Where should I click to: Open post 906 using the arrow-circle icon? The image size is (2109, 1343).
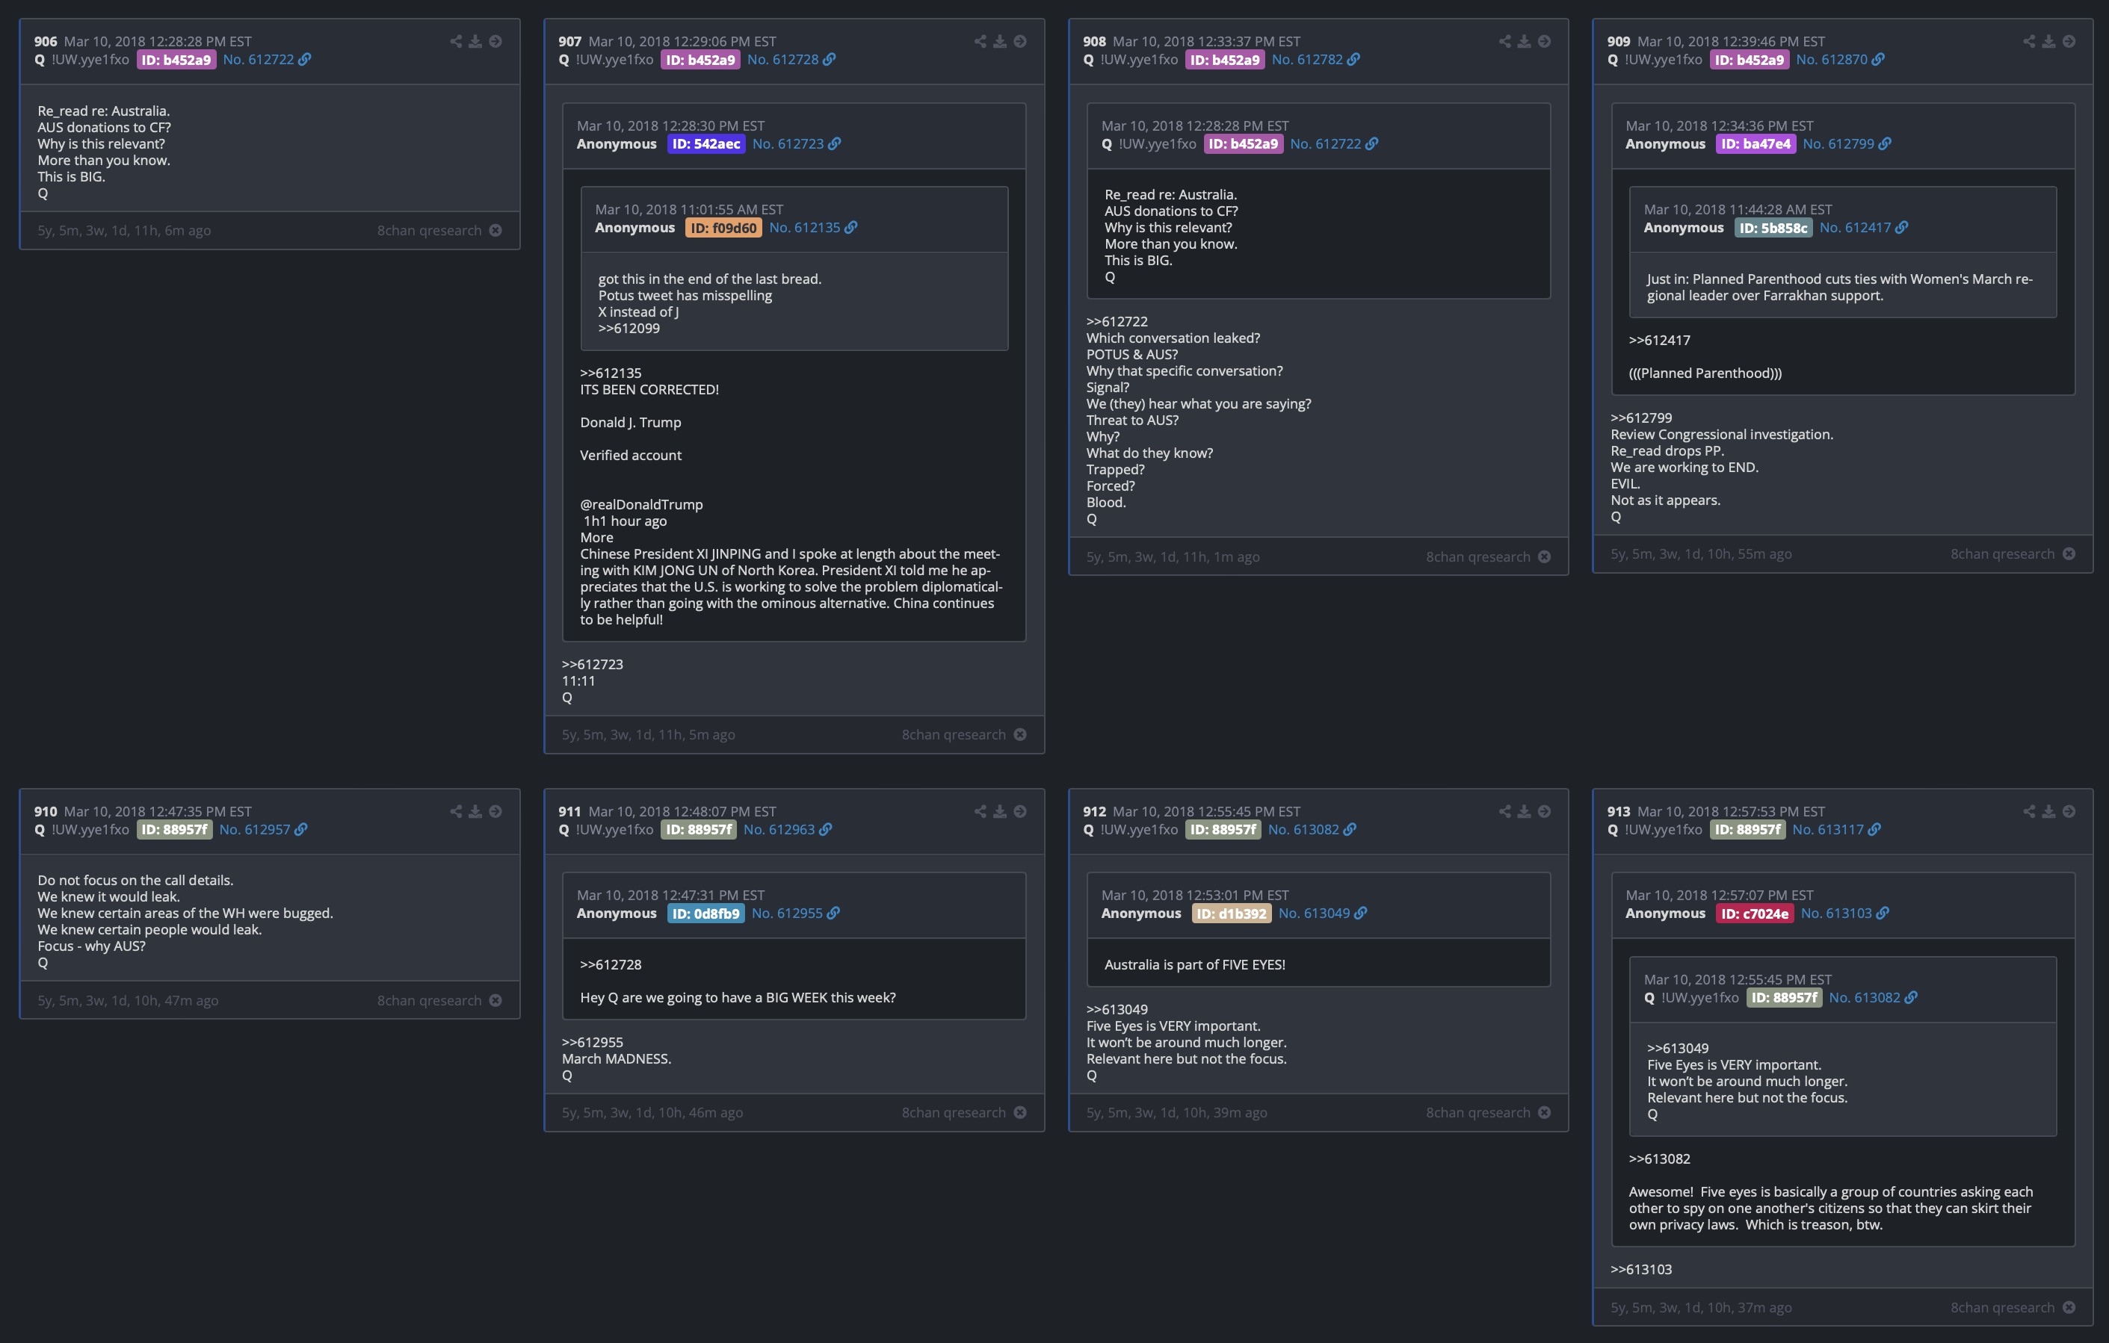495,41
